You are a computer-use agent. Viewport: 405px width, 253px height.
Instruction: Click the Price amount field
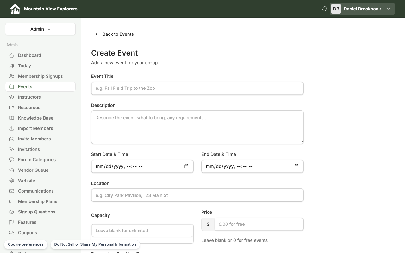pos(259,224)
